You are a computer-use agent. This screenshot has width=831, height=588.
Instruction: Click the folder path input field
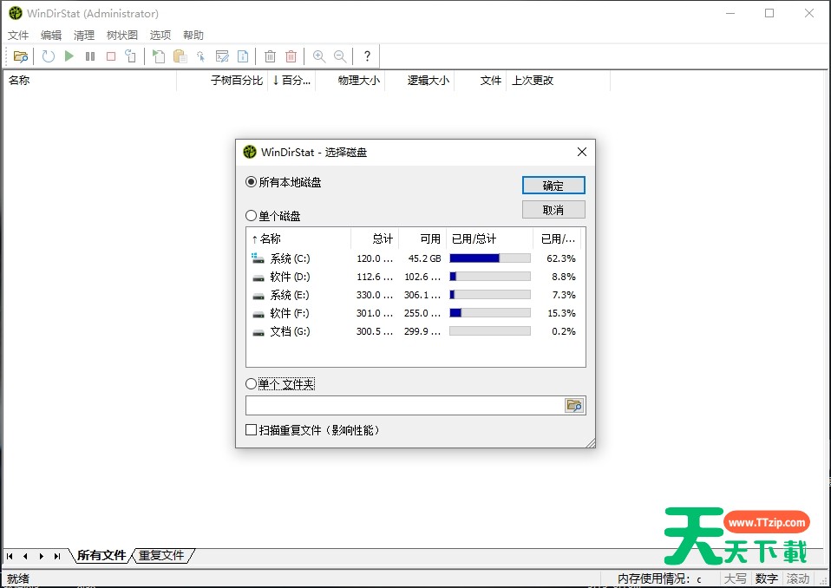coord(405,406)
